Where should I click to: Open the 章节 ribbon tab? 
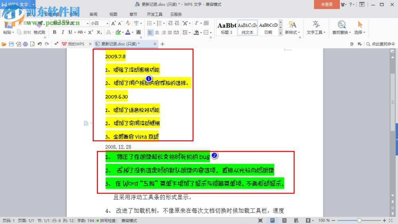[133, 14]
